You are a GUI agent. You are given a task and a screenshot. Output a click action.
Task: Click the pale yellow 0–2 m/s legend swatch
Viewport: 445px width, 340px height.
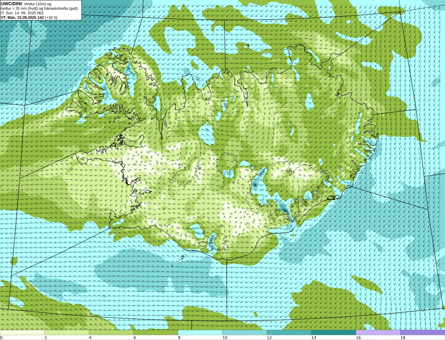(22, 332)
